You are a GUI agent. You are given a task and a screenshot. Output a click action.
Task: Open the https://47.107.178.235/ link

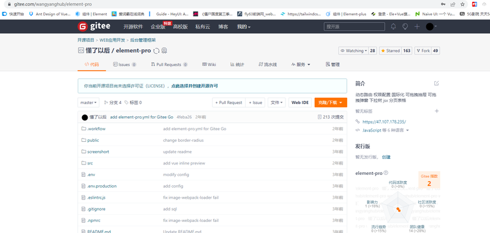click(384, 122)
